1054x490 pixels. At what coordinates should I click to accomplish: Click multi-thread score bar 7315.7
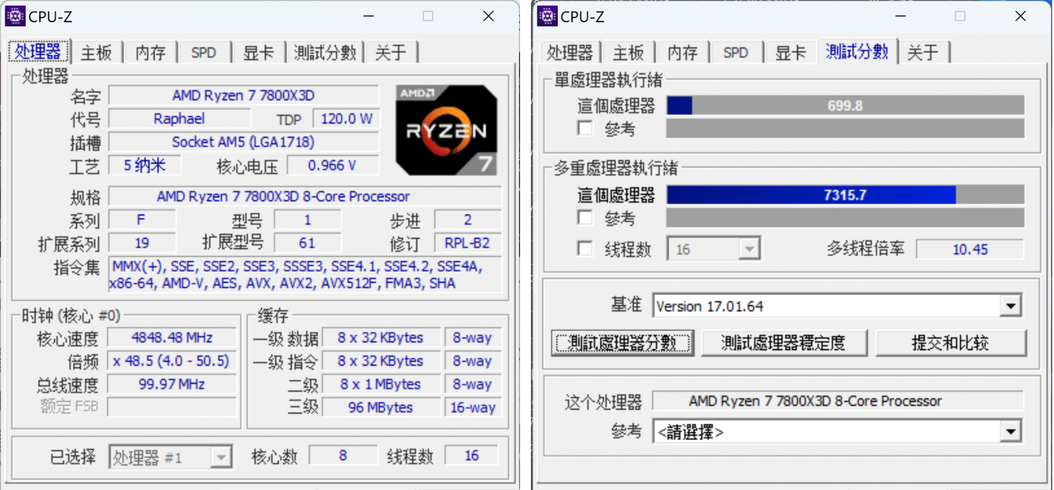(845, 195)
